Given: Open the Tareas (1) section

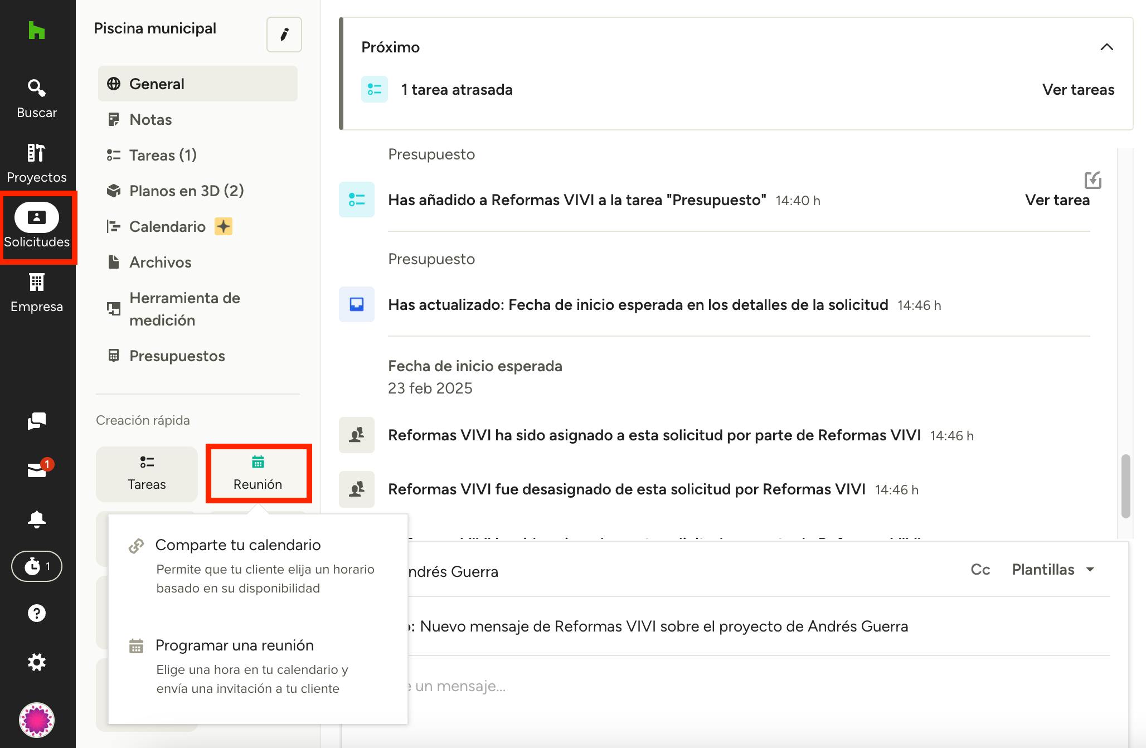Looking at the screenshot, I should tap(163, 155).
